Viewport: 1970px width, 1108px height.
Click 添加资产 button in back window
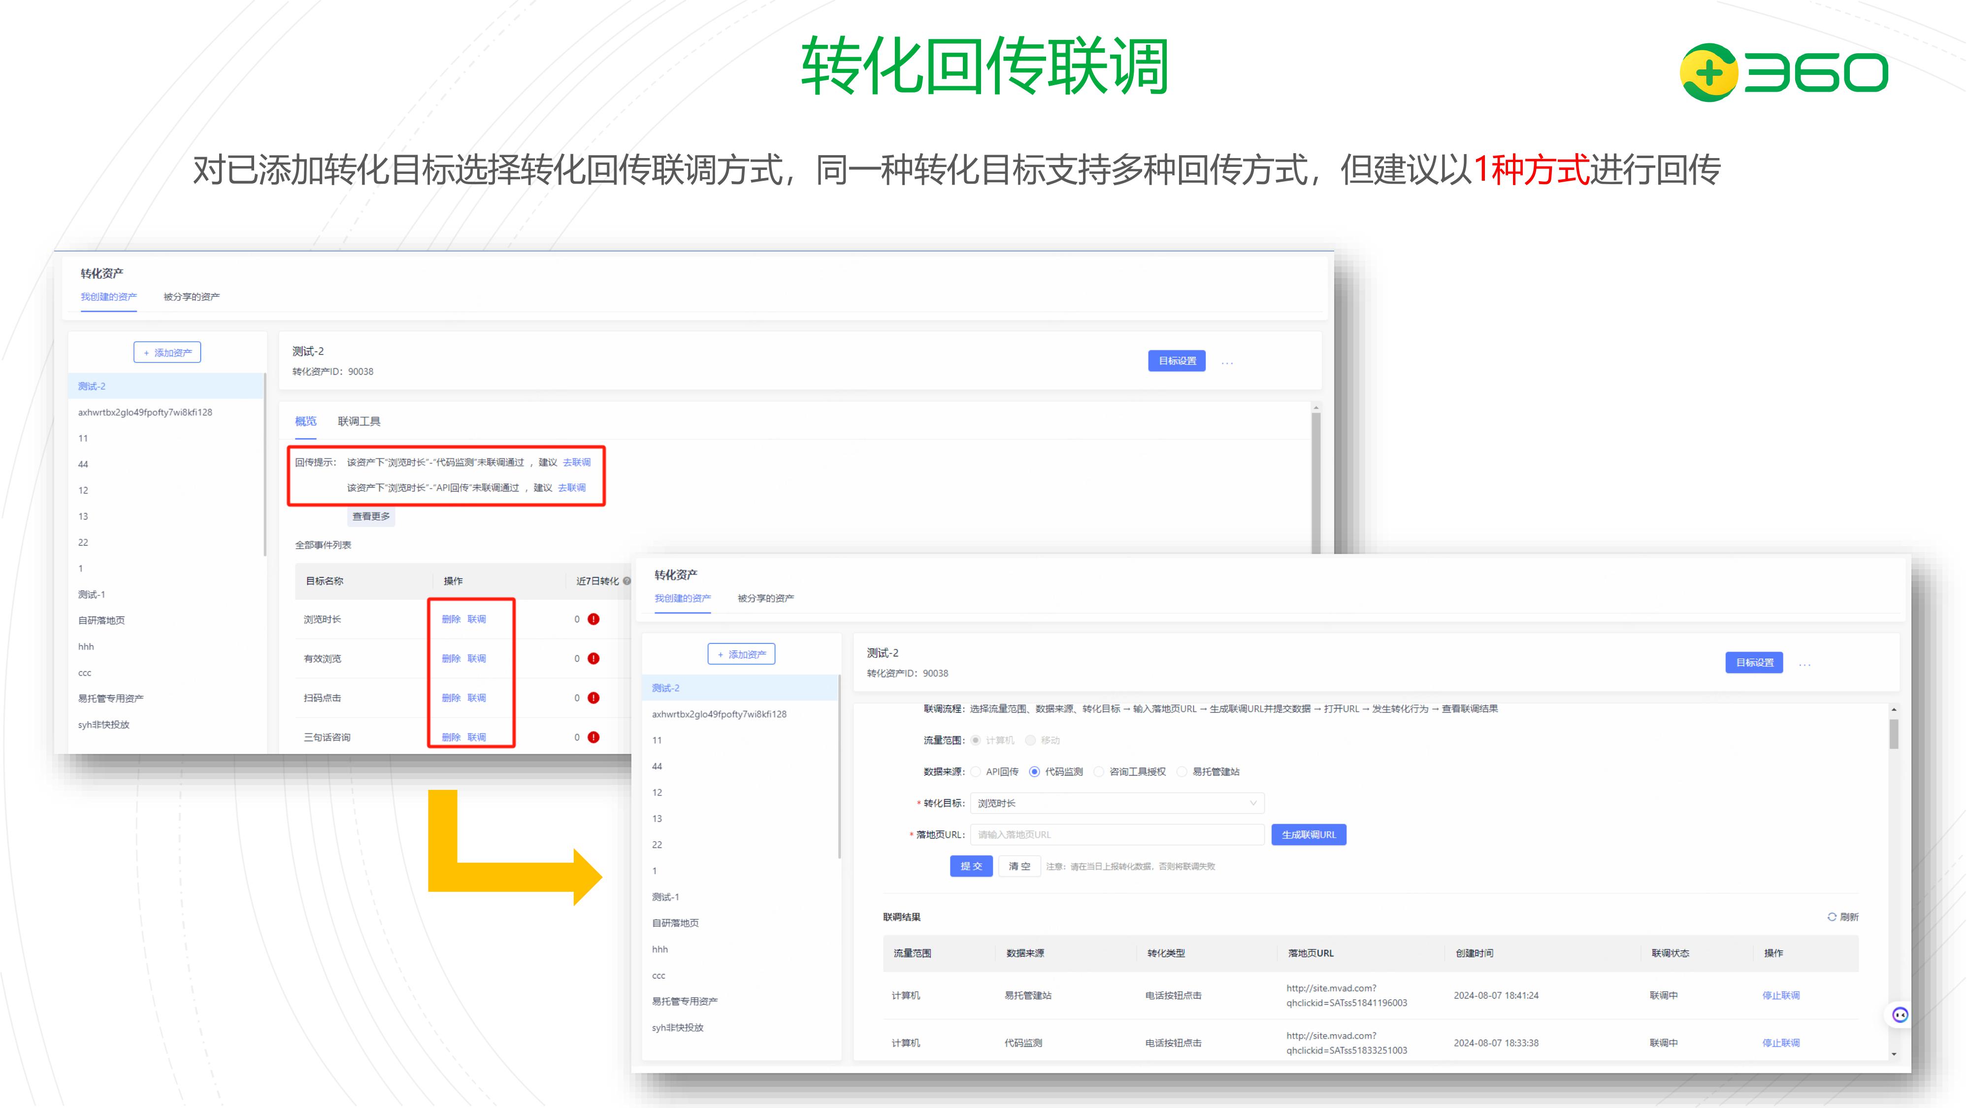pos(167,353)
